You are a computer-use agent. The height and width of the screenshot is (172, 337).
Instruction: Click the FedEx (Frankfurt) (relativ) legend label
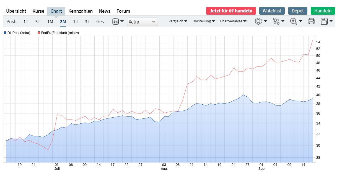click(60, 33)
